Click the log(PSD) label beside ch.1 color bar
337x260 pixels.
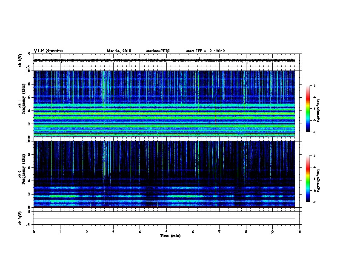tap(318, 111)
